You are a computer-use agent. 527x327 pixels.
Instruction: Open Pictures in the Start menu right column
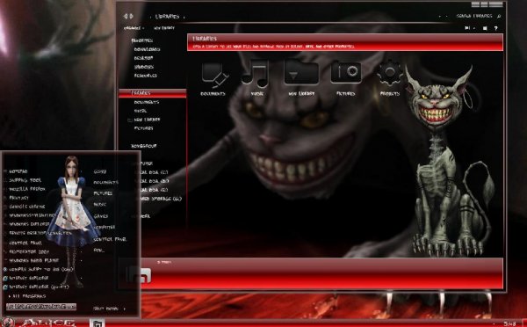(103, 193)
